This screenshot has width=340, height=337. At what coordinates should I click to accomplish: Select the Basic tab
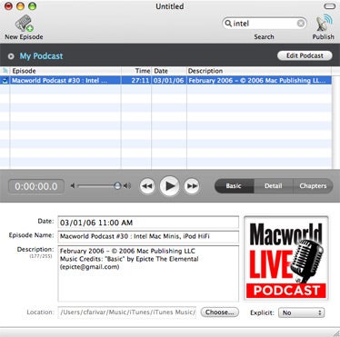(234, 186)
